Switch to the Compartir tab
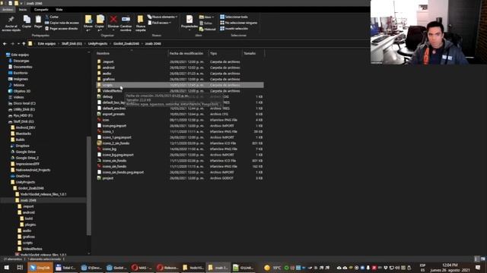This screenshot has width=487, height=273. coord(41,10)
